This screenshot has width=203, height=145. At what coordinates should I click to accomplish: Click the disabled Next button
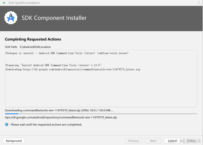click(153, 141)
